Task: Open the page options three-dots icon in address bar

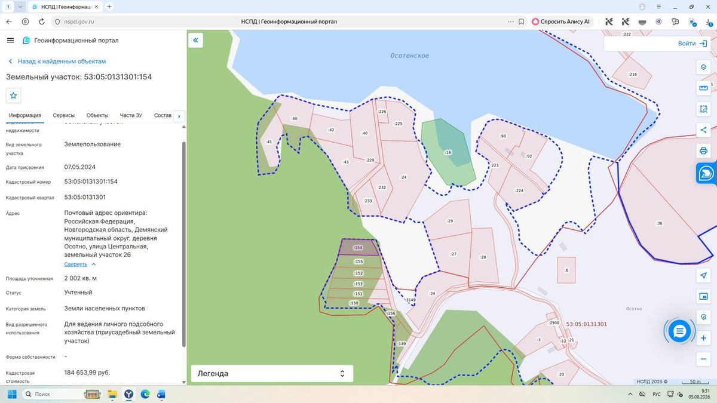Action: tap(510, 21)
